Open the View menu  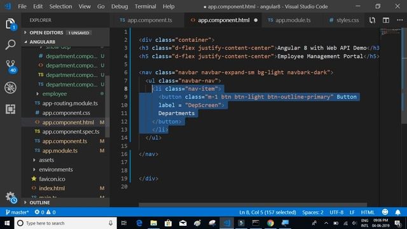pyautogui.click(x=85, y=6)
